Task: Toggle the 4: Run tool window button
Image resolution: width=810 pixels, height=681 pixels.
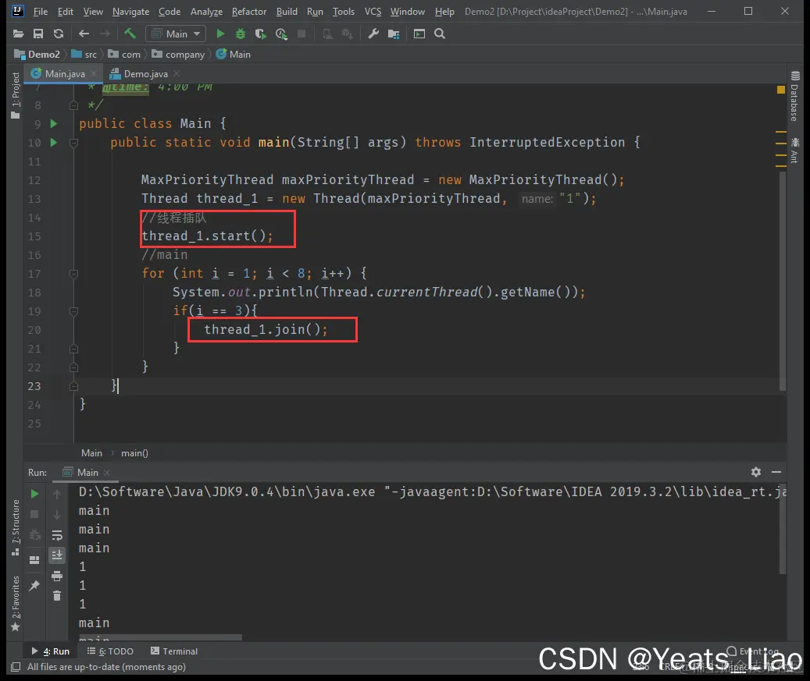Action: (51, 651)
